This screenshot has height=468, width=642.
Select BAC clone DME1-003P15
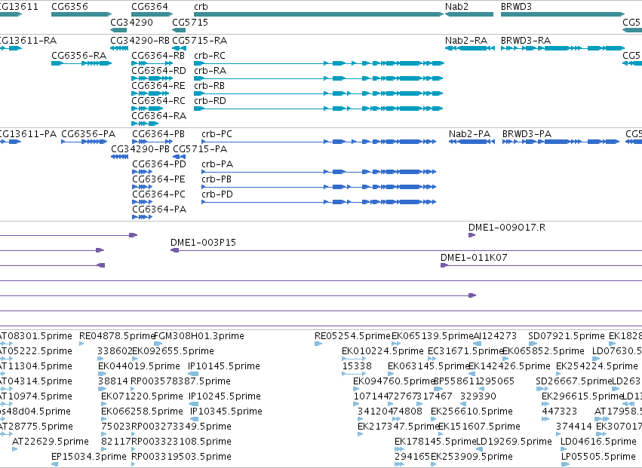click(204, 243)
